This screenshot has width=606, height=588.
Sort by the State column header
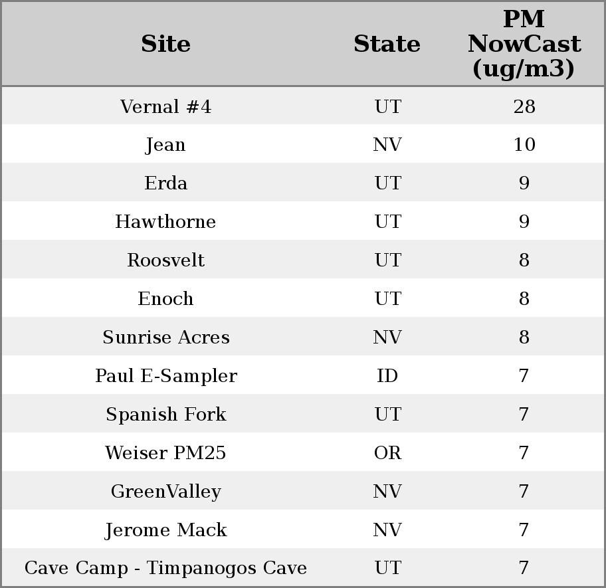(387, 45)
